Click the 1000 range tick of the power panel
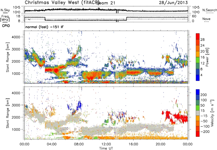Screen dimensions: 217x150 coord(16,73)
